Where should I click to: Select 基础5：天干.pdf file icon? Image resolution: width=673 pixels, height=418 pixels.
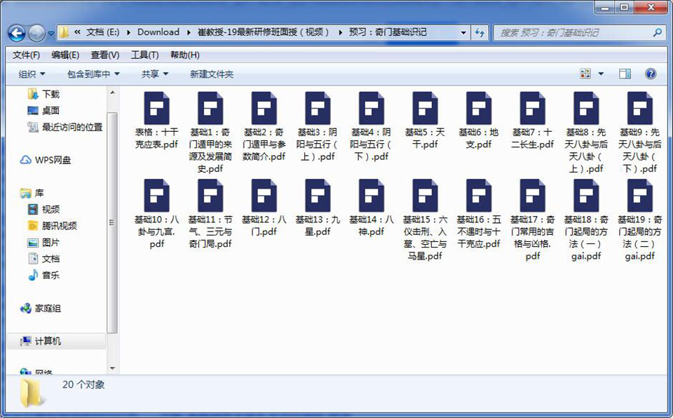point(425,108)
